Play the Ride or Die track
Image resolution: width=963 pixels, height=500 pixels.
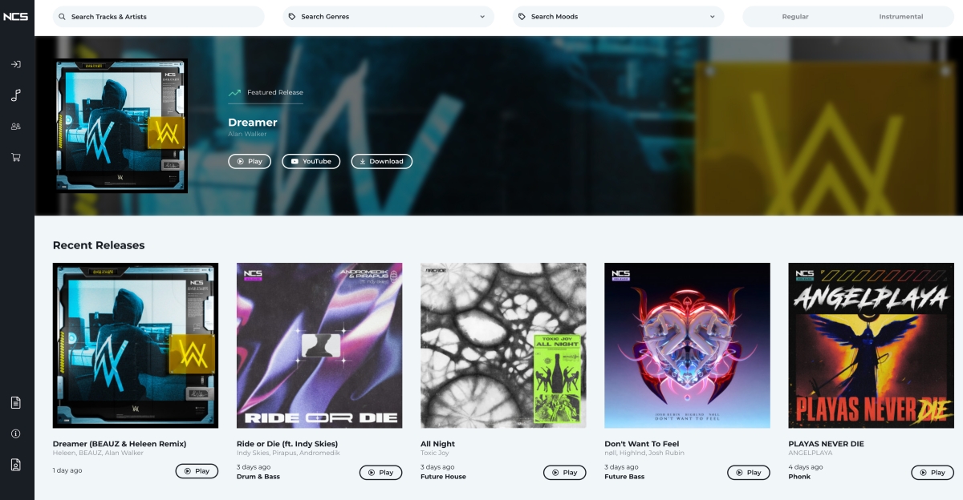pos(380,472)
